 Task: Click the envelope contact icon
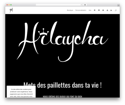coord(99,10)
